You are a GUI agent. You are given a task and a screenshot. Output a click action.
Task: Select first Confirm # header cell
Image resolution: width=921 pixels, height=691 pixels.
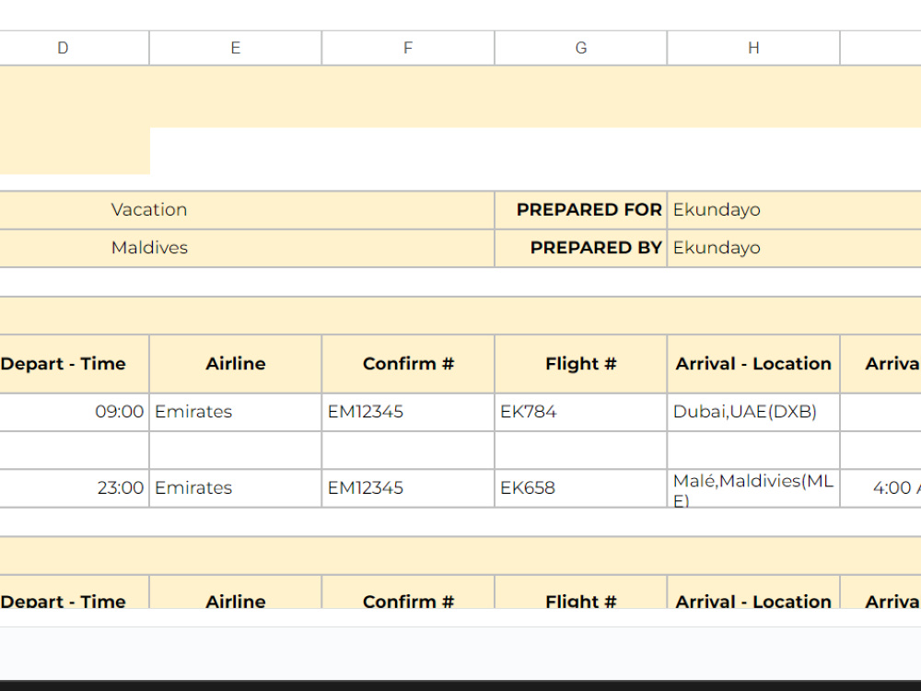pyautogui.click(x=408, y=364)
